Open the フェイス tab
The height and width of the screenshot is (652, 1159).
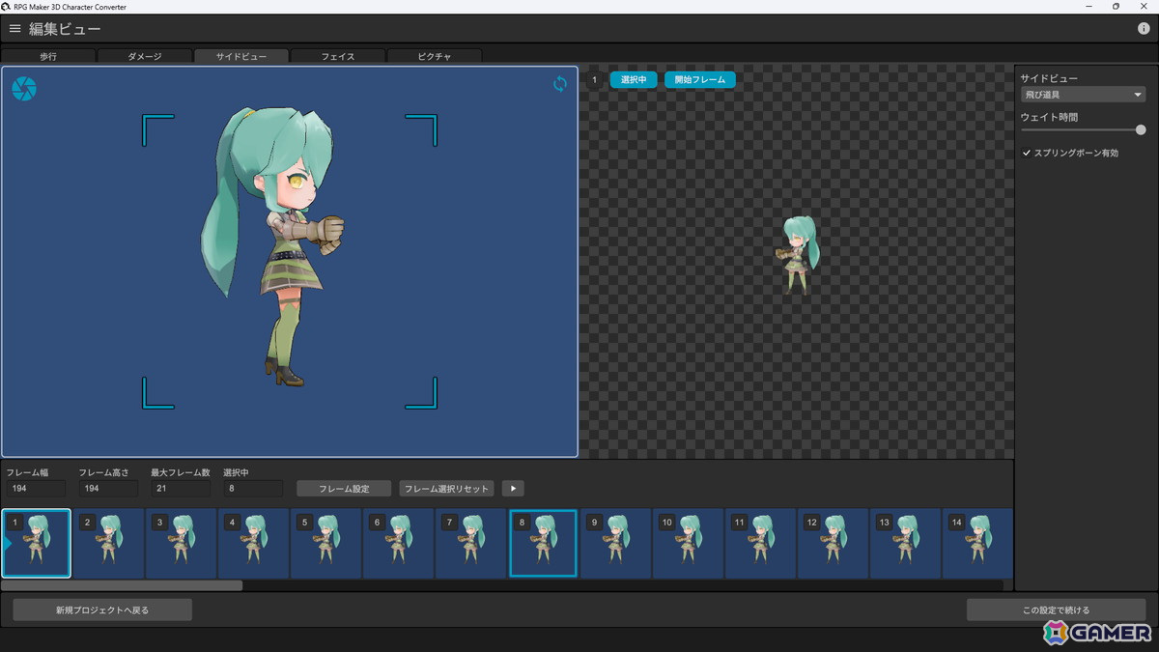point(337,56)
